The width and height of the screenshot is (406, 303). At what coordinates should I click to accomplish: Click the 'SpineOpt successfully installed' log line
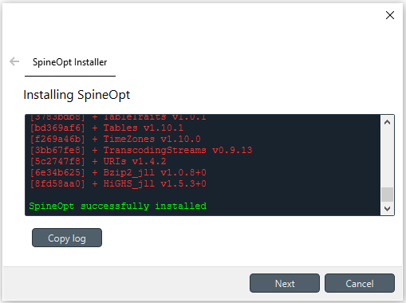coord(117,206)
